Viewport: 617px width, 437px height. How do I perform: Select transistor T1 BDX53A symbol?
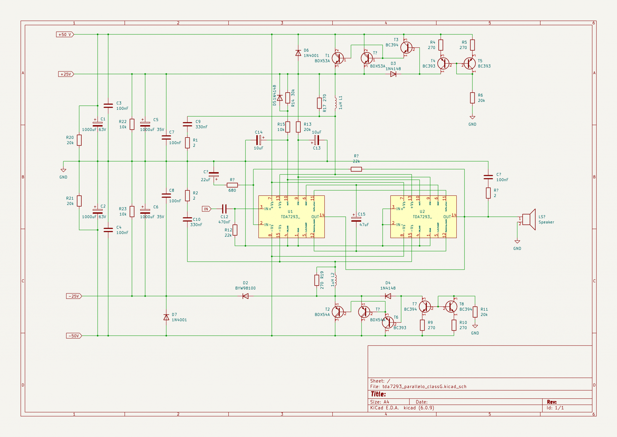(x=338, y=58)
